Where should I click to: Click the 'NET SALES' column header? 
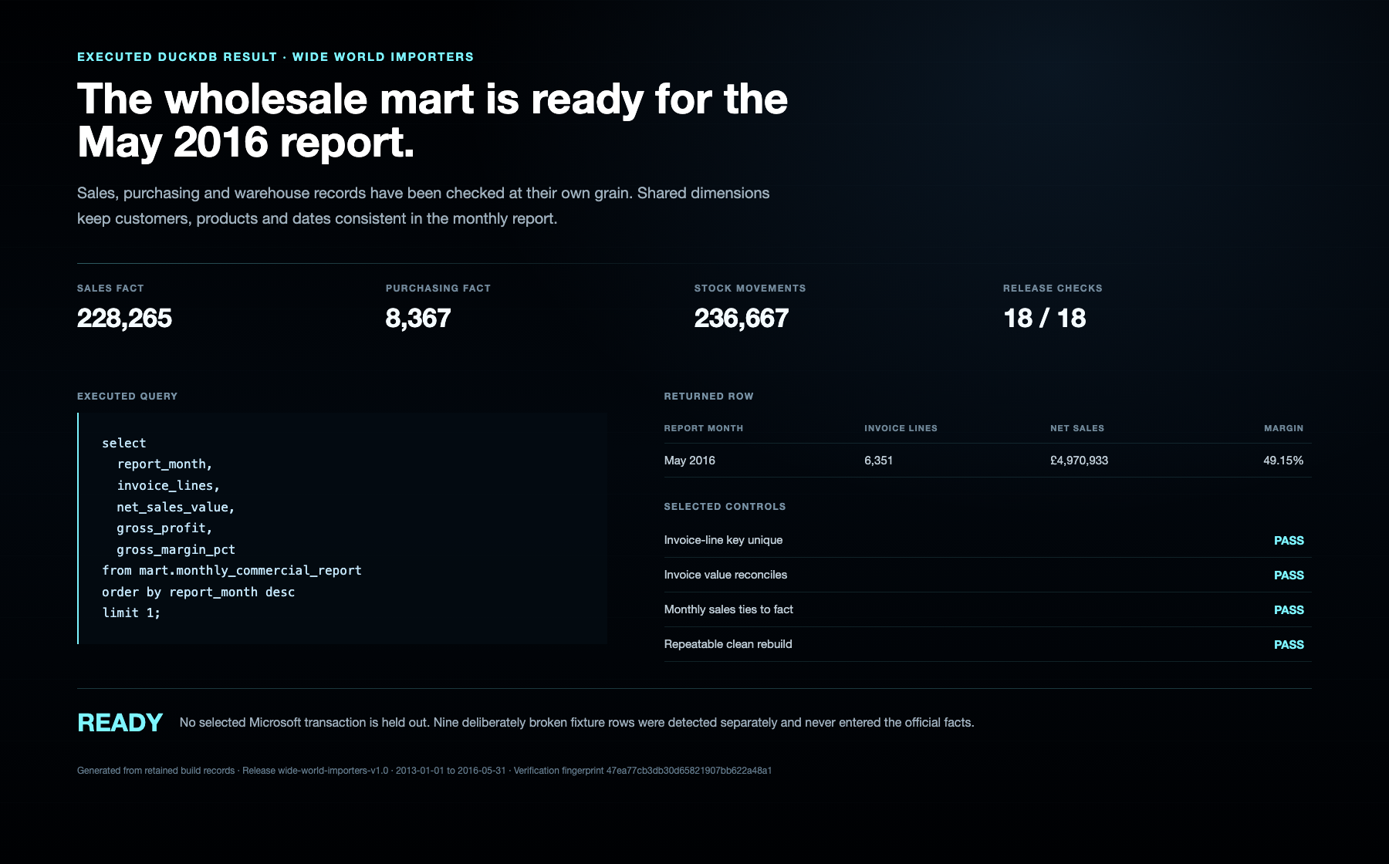point(1077,428)
